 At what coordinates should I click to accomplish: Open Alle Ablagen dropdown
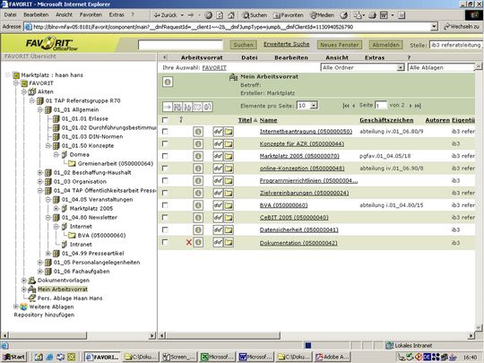click(x=441, y=67)
